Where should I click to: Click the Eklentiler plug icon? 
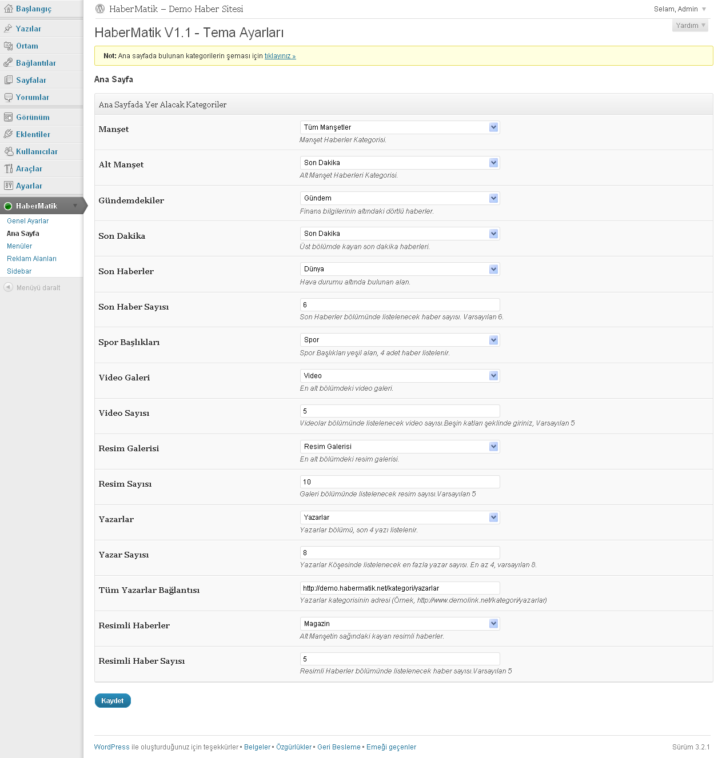[8, 134]
